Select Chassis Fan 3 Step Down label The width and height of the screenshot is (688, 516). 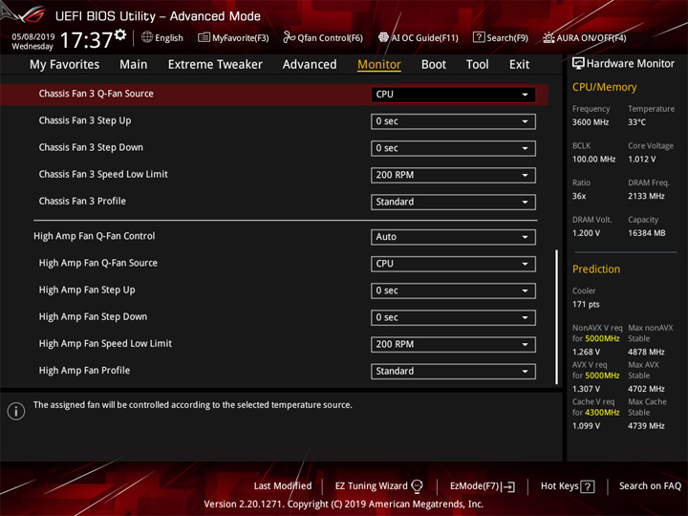(x=91, y=147)
